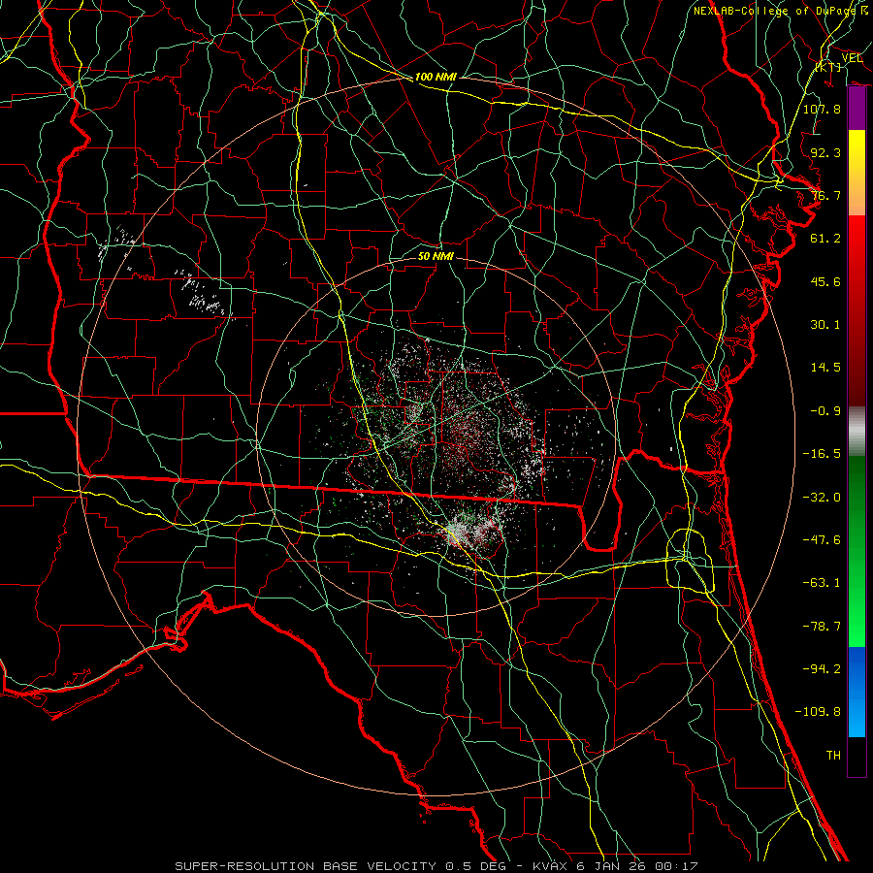Click the 14.5 velocity scale value
The width and height of the screenshot is (873, 873).
[x=825, y=368]
